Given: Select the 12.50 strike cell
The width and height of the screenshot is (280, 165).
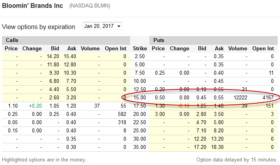Looking at the screenshot, I should (x=140, y=90).
